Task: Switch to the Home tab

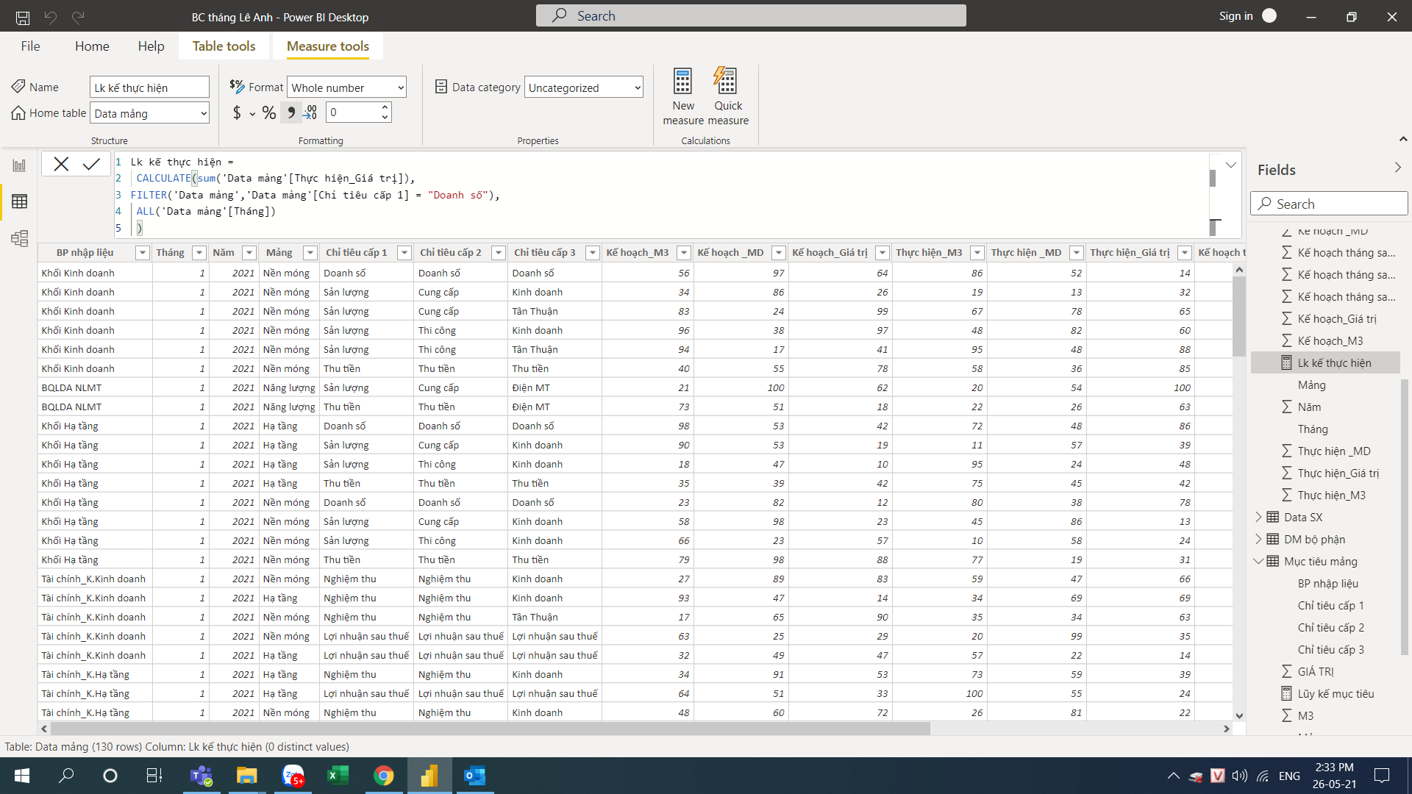Action: pos(92,46)
